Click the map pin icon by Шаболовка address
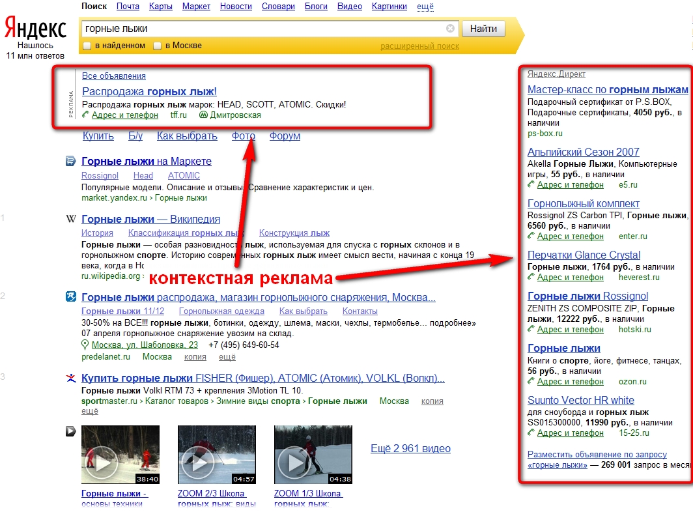The width and height of the screenshot is (693, 514). tap(85, 345)
